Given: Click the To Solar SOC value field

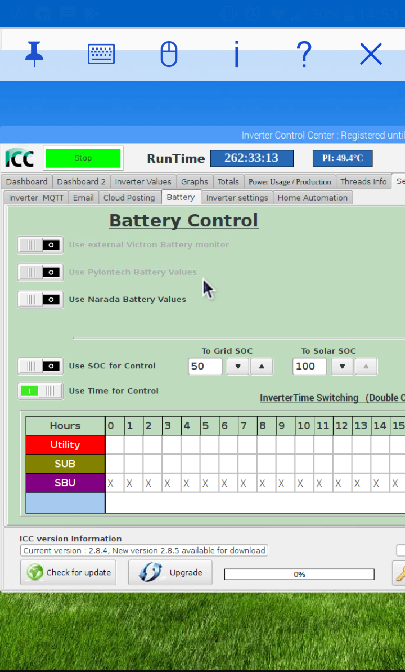Looking at the screenshot, I should click(309, 367).
